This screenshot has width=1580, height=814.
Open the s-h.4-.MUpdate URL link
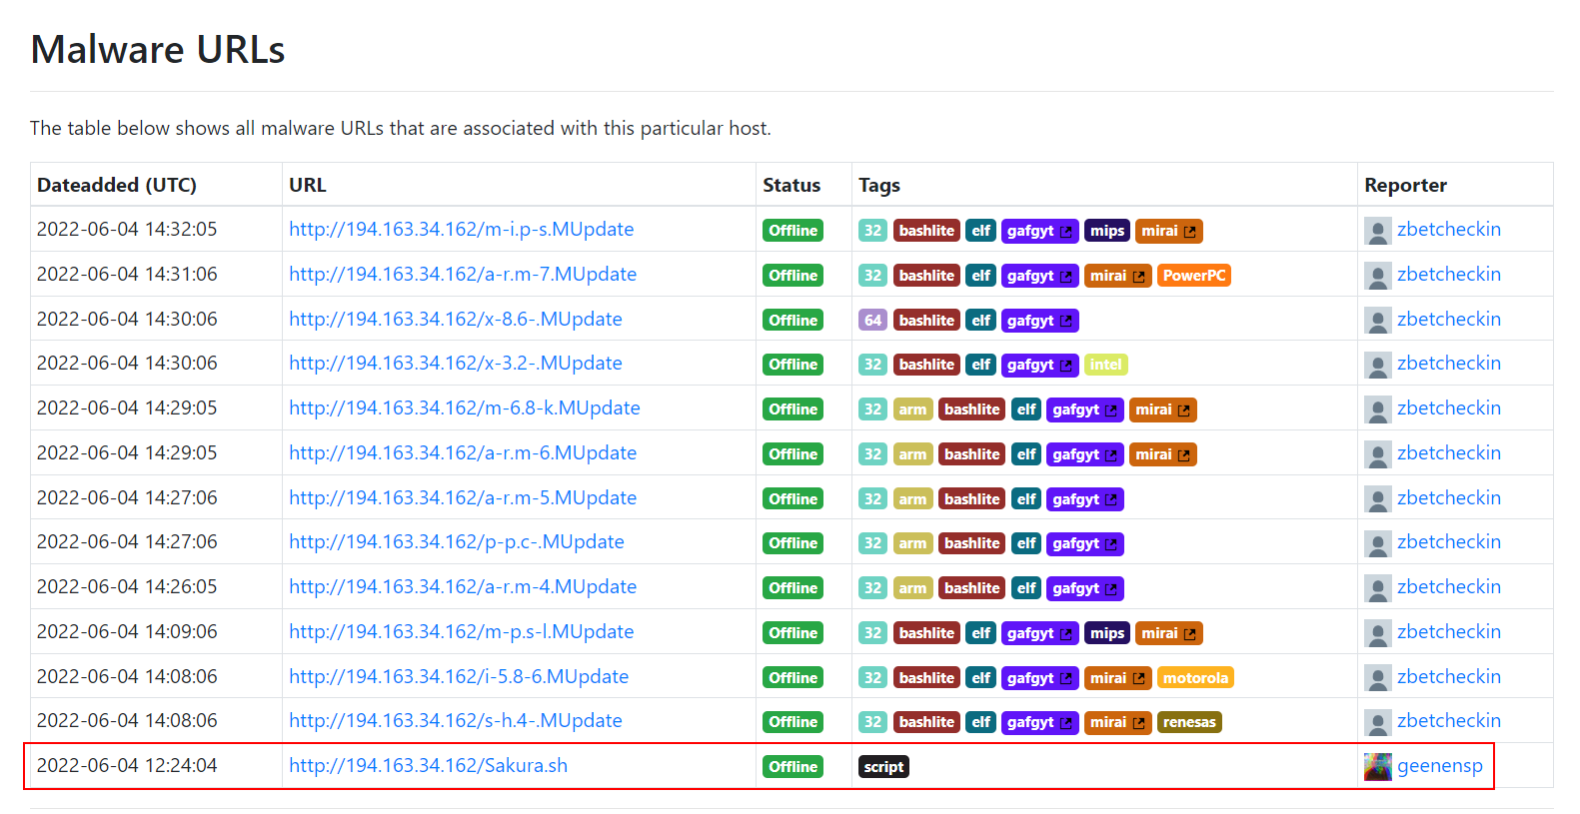coord(456,720)
